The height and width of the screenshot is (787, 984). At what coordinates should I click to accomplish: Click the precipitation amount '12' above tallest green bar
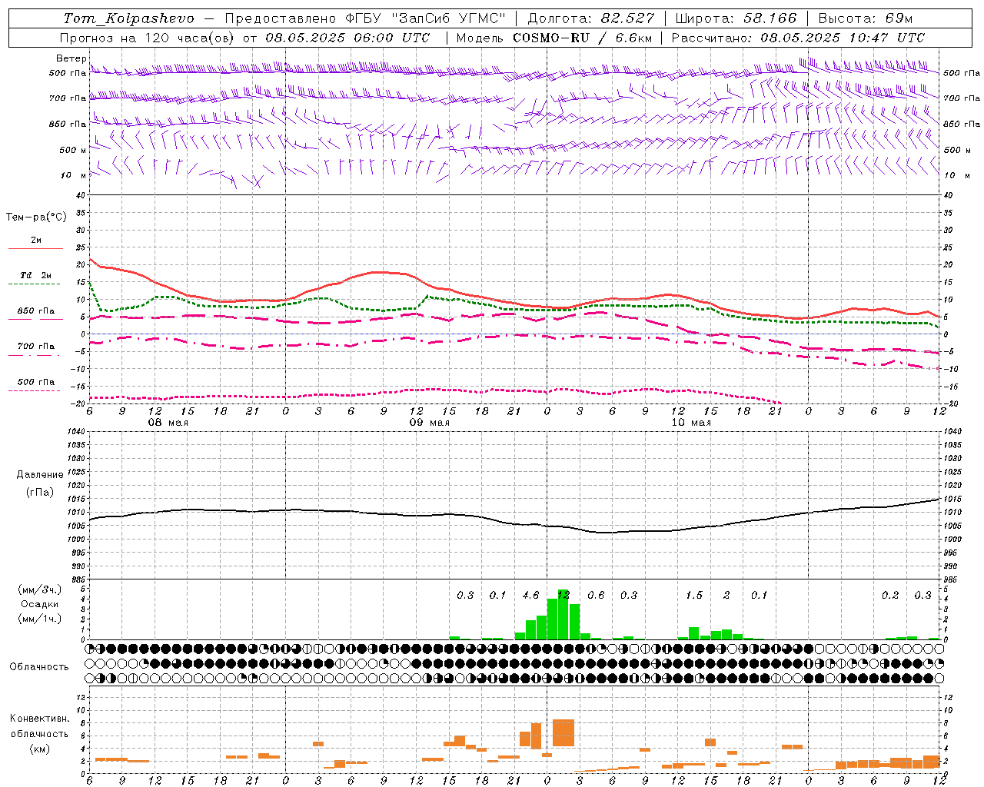coord(563,595)
